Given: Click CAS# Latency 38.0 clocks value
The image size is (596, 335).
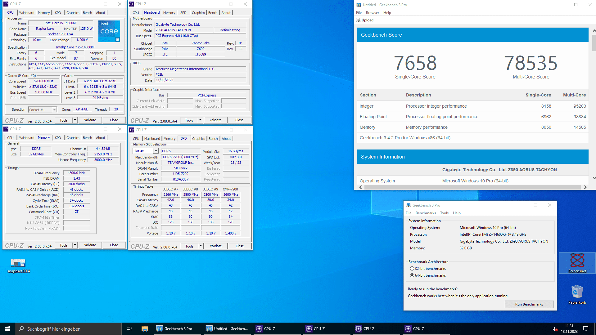Looking at the screenshot, I should tap(76, 184).
